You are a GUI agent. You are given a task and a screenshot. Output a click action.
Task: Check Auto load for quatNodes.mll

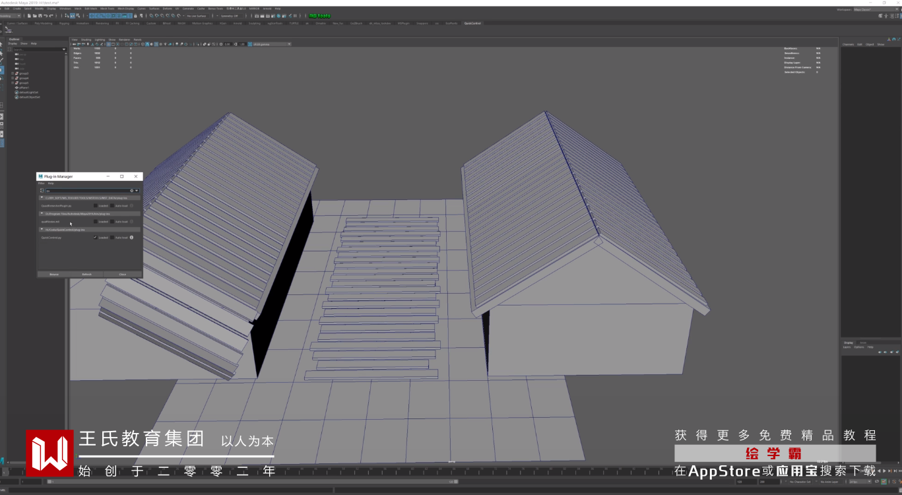[x=112, y=222]
